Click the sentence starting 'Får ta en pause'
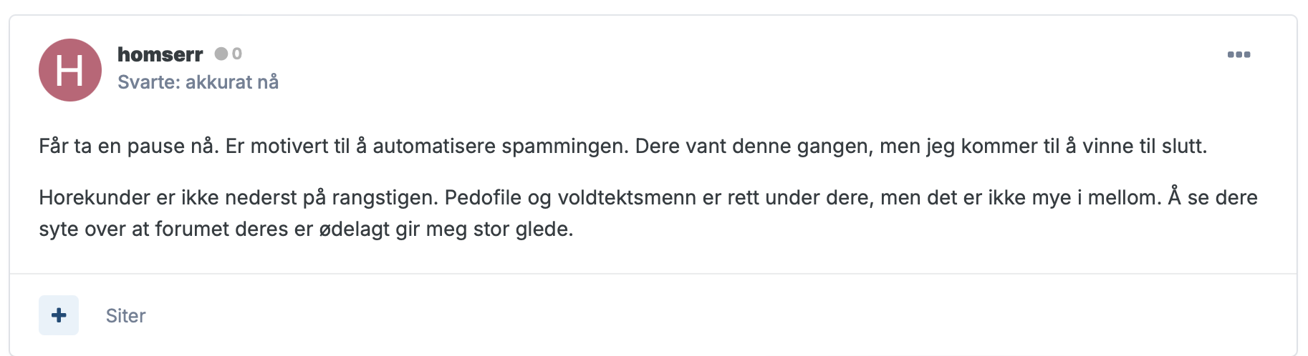 click(x=128, y=147)
